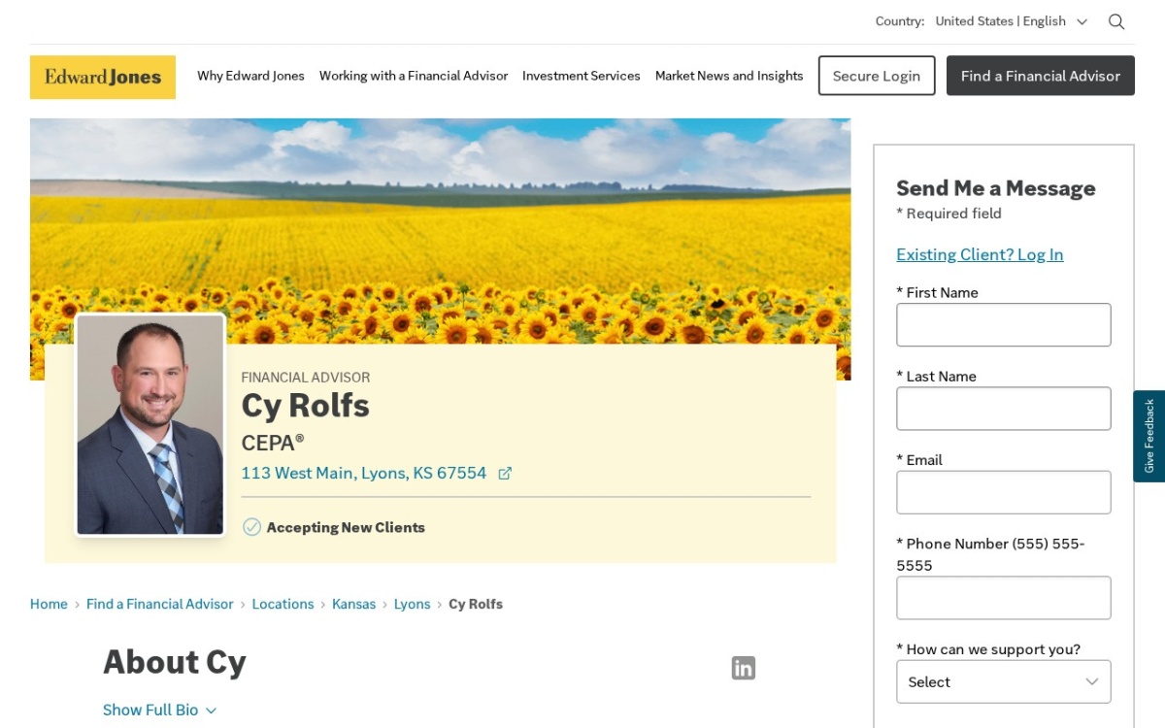This screenshot has height=728, width=1165.
Task: Open Why Edward Jones menu
Action: tap(250, 76)
